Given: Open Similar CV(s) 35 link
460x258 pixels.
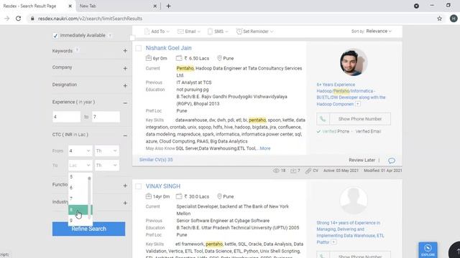Looking at the screenshot, I should pyautogui.click(x=156, y=160).
